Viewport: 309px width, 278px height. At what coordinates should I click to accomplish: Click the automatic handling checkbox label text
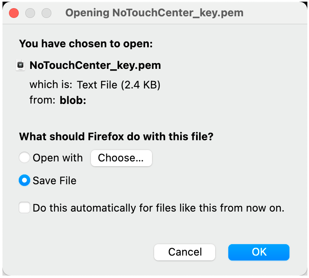[159, 208]
